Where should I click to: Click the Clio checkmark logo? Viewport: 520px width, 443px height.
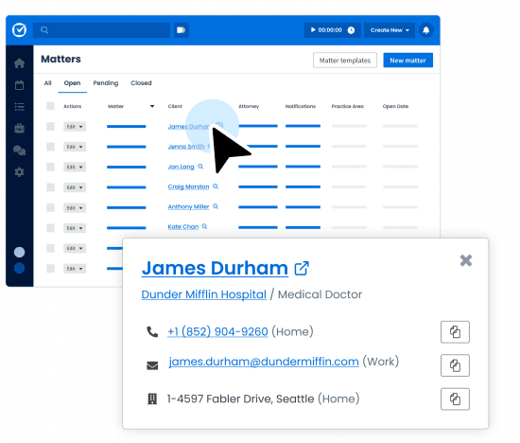pyautogui.click(x=19, y=30)
